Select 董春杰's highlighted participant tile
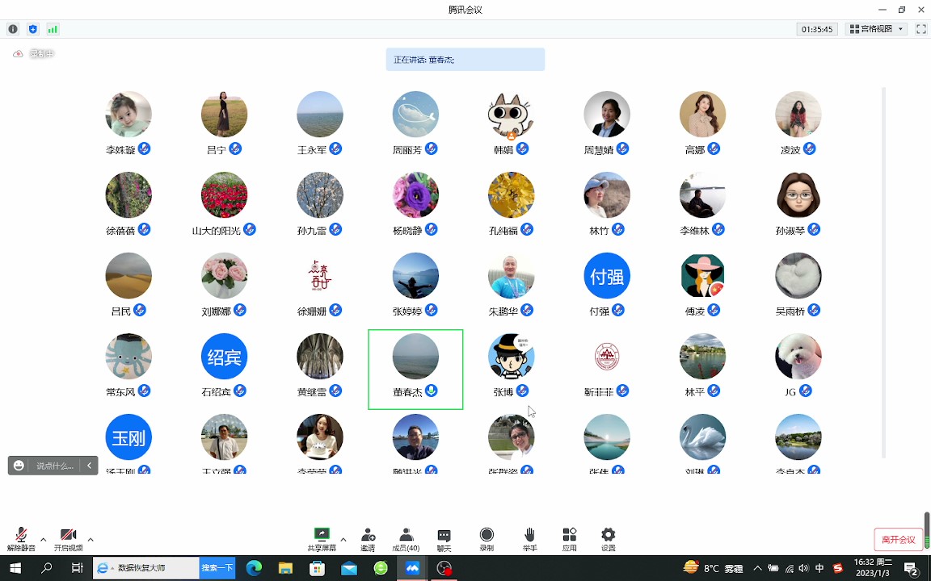 click(415, 369)
